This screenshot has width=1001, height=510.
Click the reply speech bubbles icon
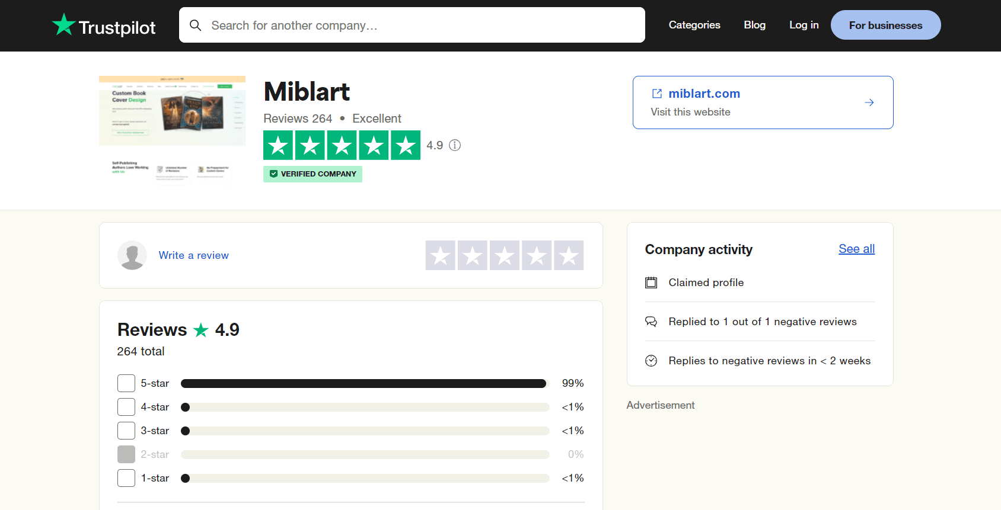[x=651, y=322]
